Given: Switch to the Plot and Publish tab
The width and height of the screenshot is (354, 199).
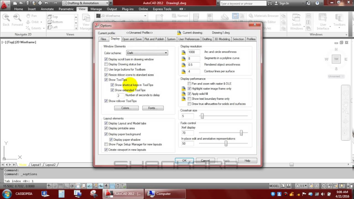Looking at the screenshot, I should [x=154, y=39].
